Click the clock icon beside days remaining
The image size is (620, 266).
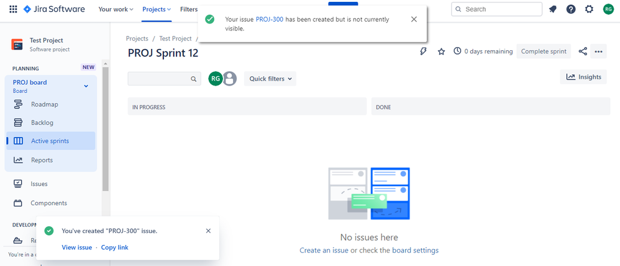click(457, 51)
